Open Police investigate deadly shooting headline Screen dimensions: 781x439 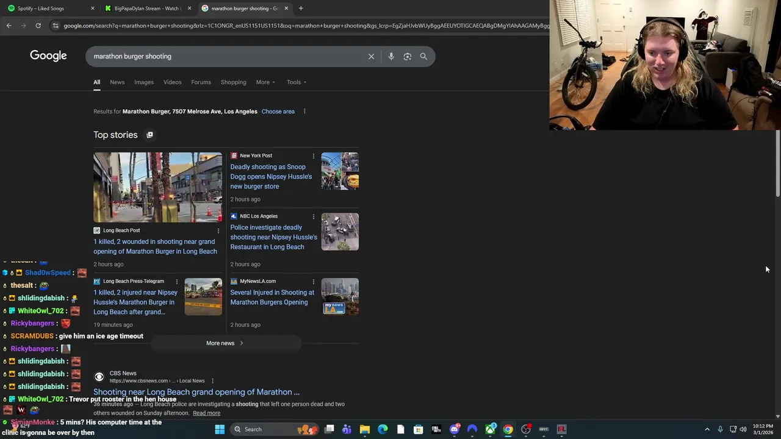pyautogui.click(x=273, y=237)
